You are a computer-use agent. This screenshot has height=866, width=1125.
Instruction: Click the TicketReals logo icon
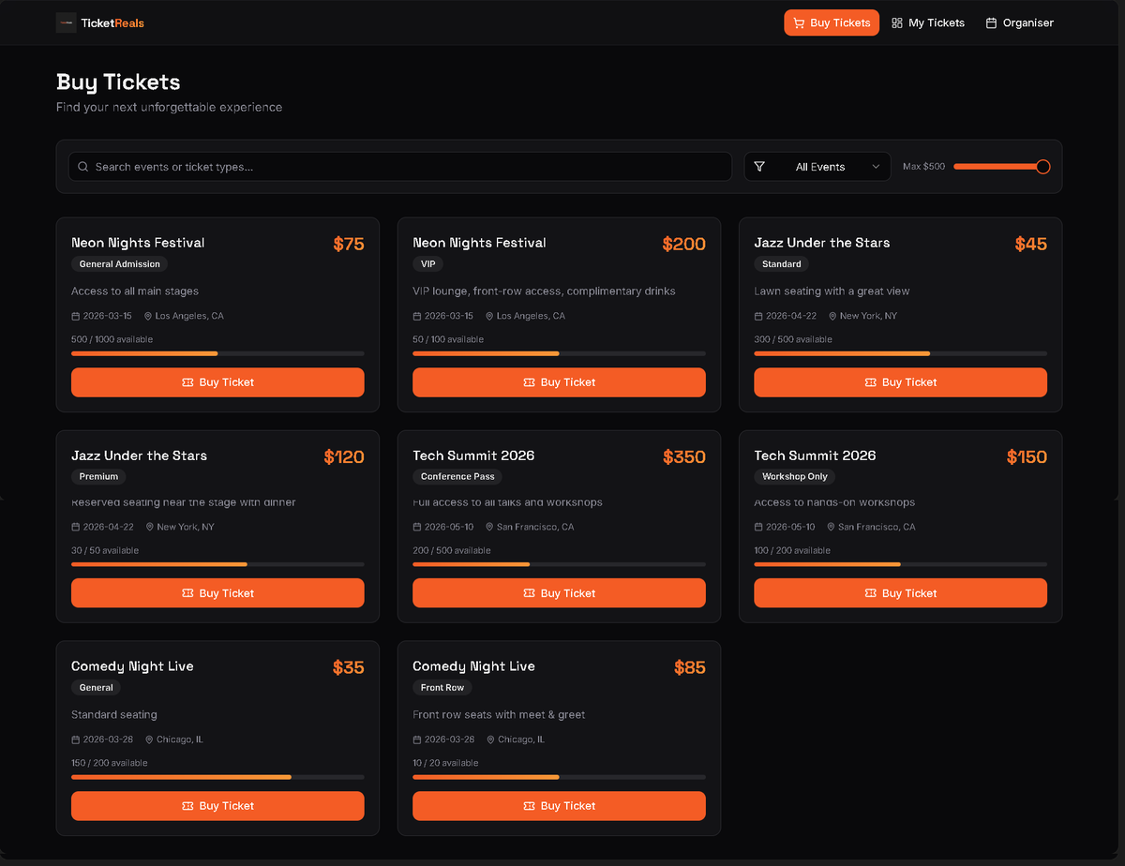[66, 22]
